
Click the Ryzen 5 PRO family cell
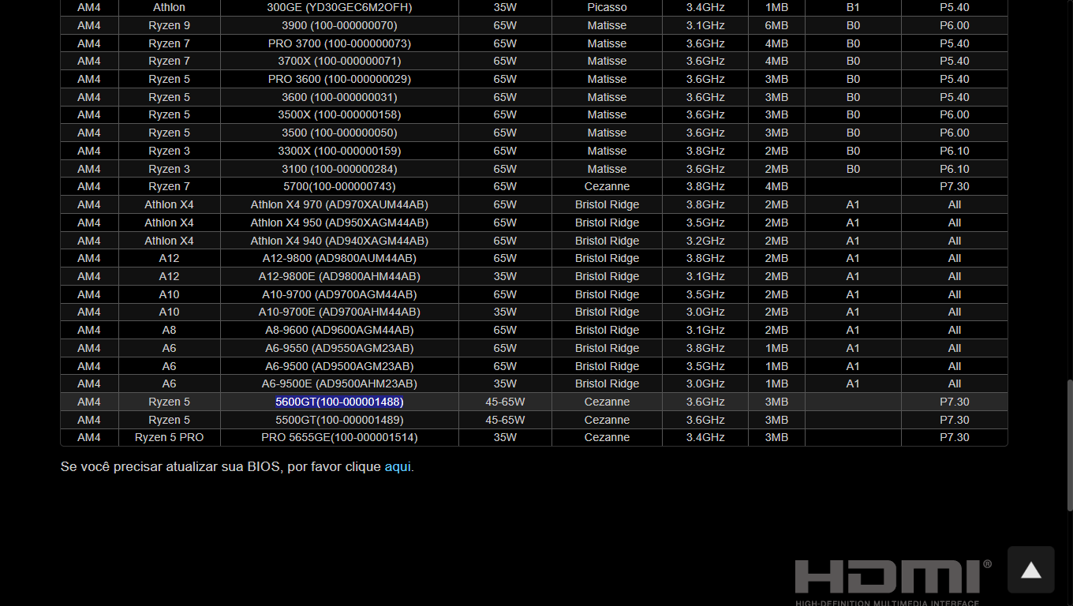click(170, 437)
